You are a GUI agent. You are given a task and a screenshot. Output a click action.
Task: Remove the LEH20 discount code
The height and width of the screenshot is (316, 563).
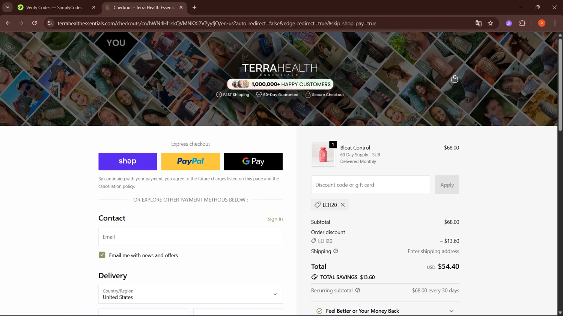click(343, 205)
